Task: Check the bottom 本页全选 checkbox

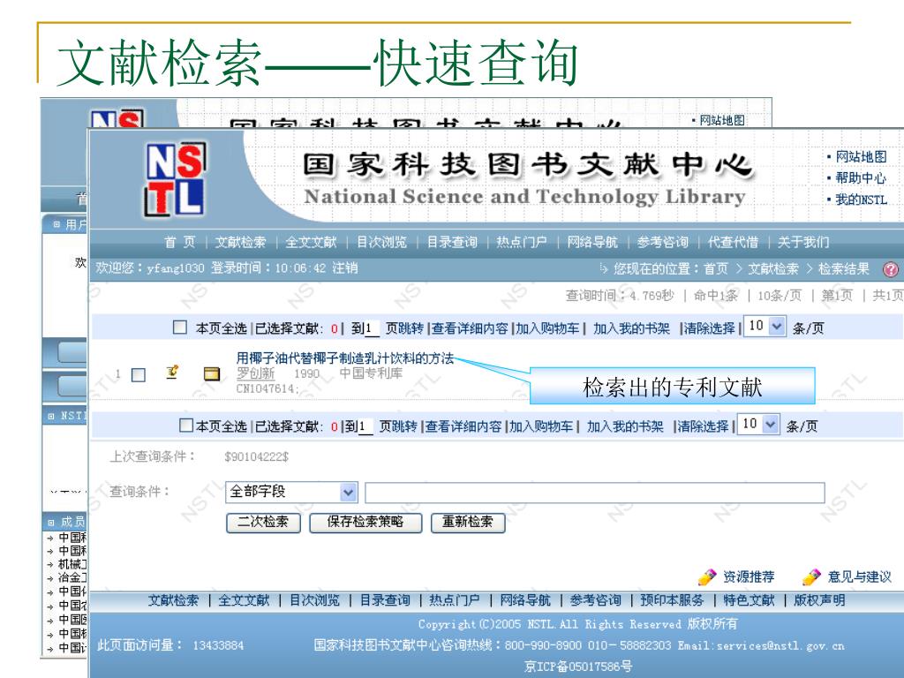Action: (185, 426)
